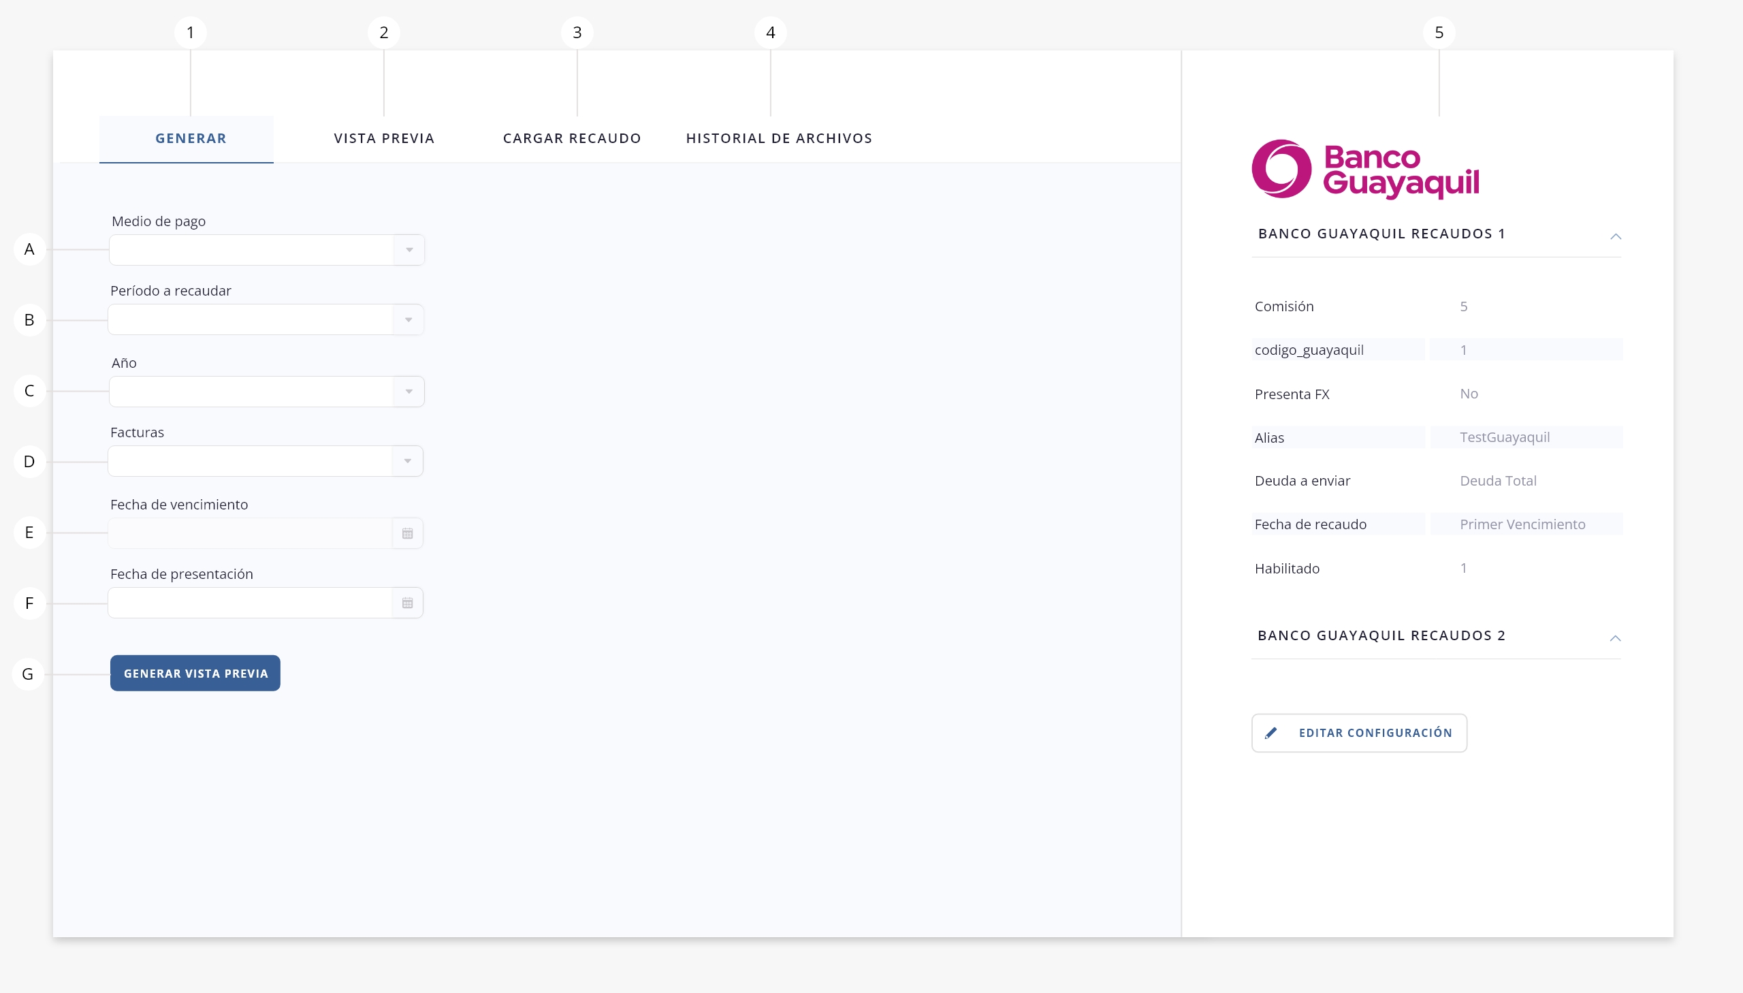Switch to the Generar tab
The width and height of the screenshot is (1743, 993).
click(190, 138)
